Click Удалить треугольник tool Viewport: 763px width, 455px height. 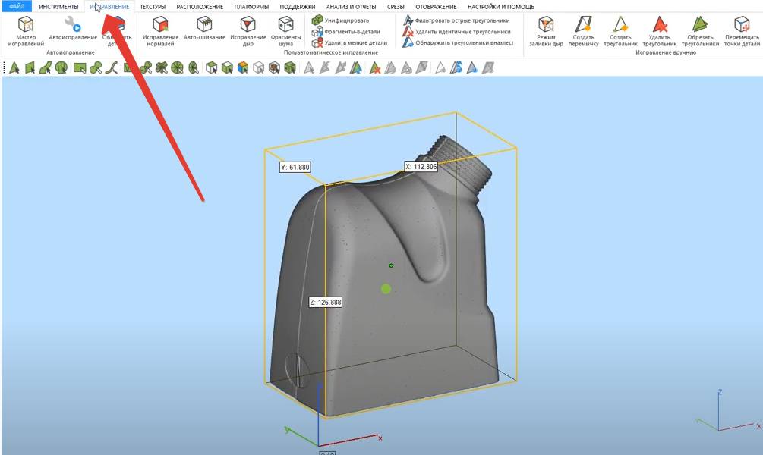pos(658,30)
